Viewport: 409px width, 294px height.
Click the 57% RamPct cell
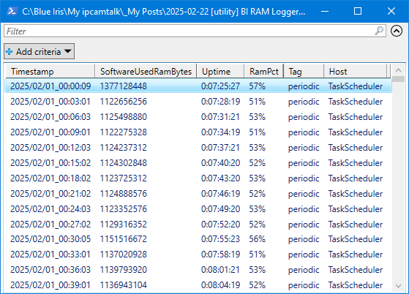tap(257, 86)
